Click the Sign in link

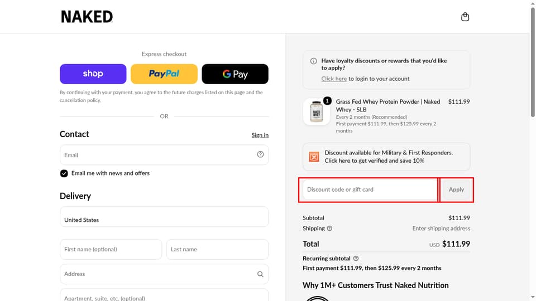(x=260, y=135)
